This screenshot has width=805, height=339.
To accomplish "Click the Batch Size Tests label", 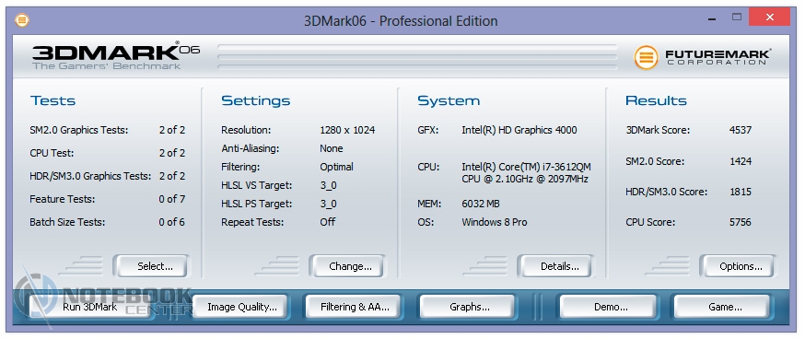I will (67, 222).
